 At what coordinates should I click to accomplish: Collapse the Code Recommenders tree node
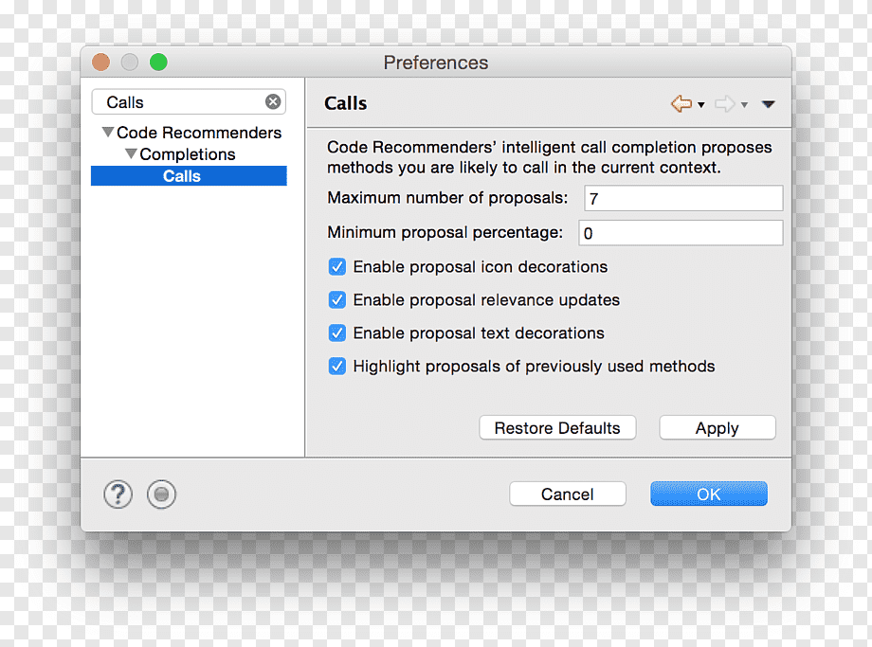(108, 133)
